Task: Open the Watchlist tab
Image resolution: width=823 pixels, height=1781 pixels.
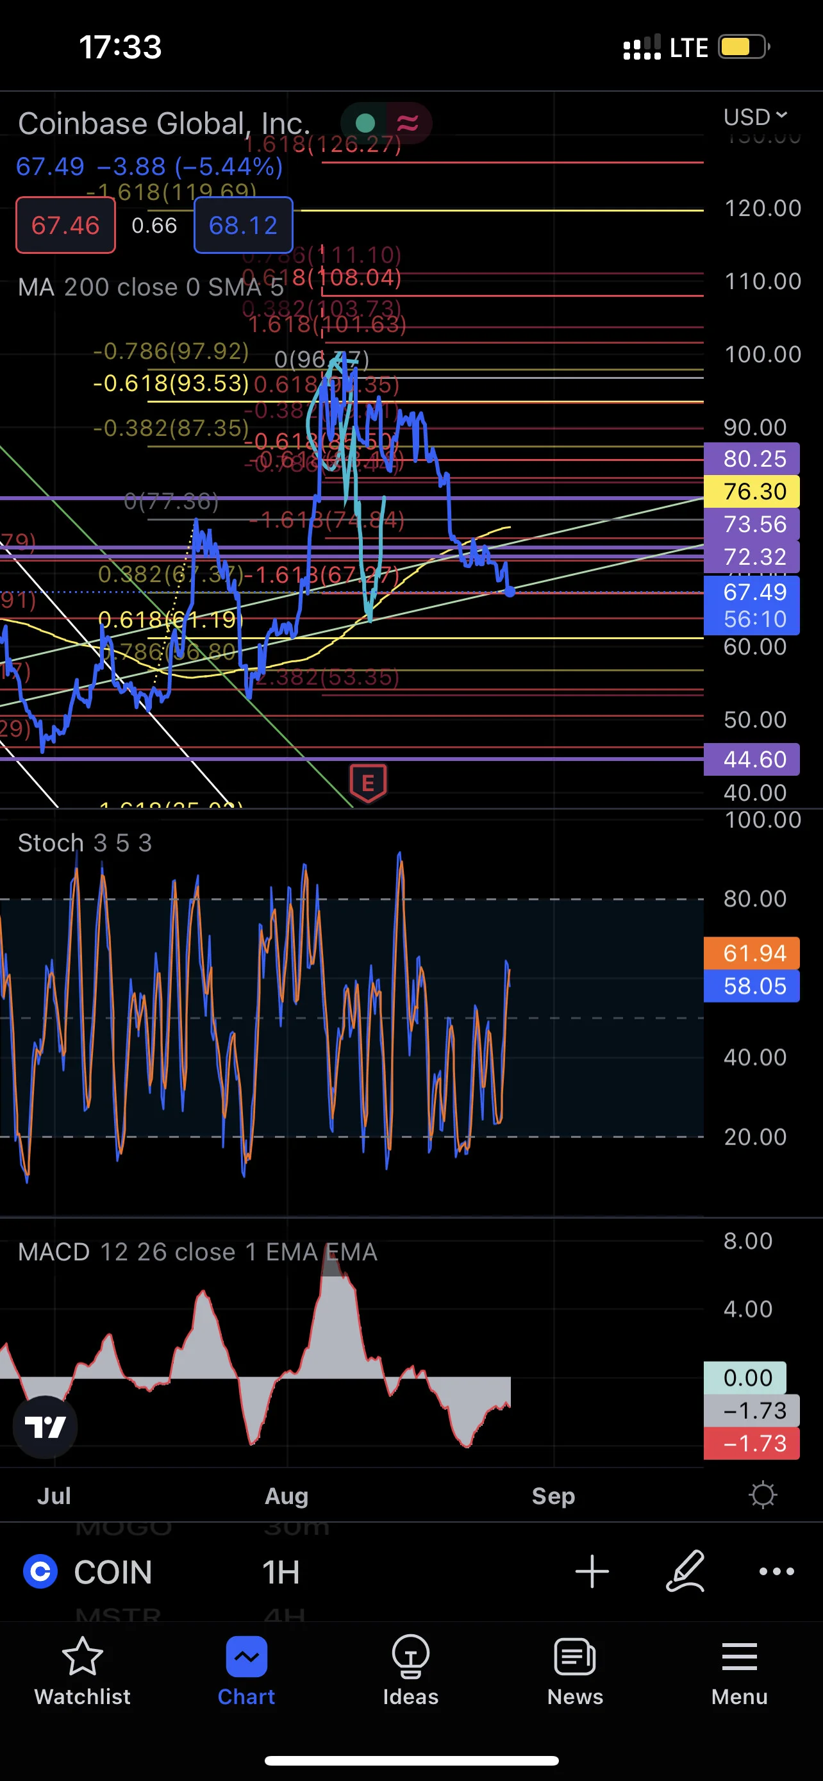Action: click(82, 1671)
